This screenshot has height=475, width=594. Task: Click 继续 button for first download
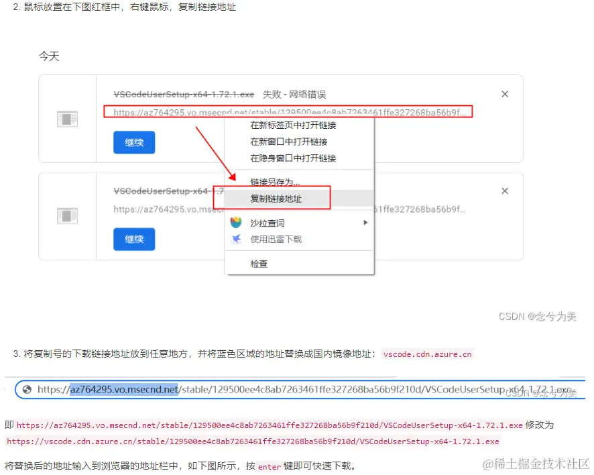point(134,142)
